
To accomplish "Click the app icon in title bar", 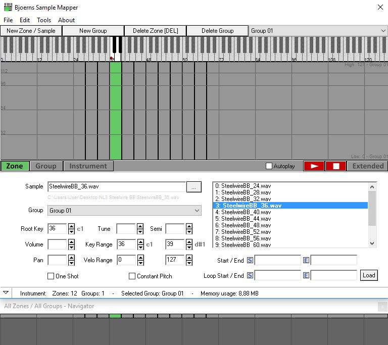I will coord(8,7).
